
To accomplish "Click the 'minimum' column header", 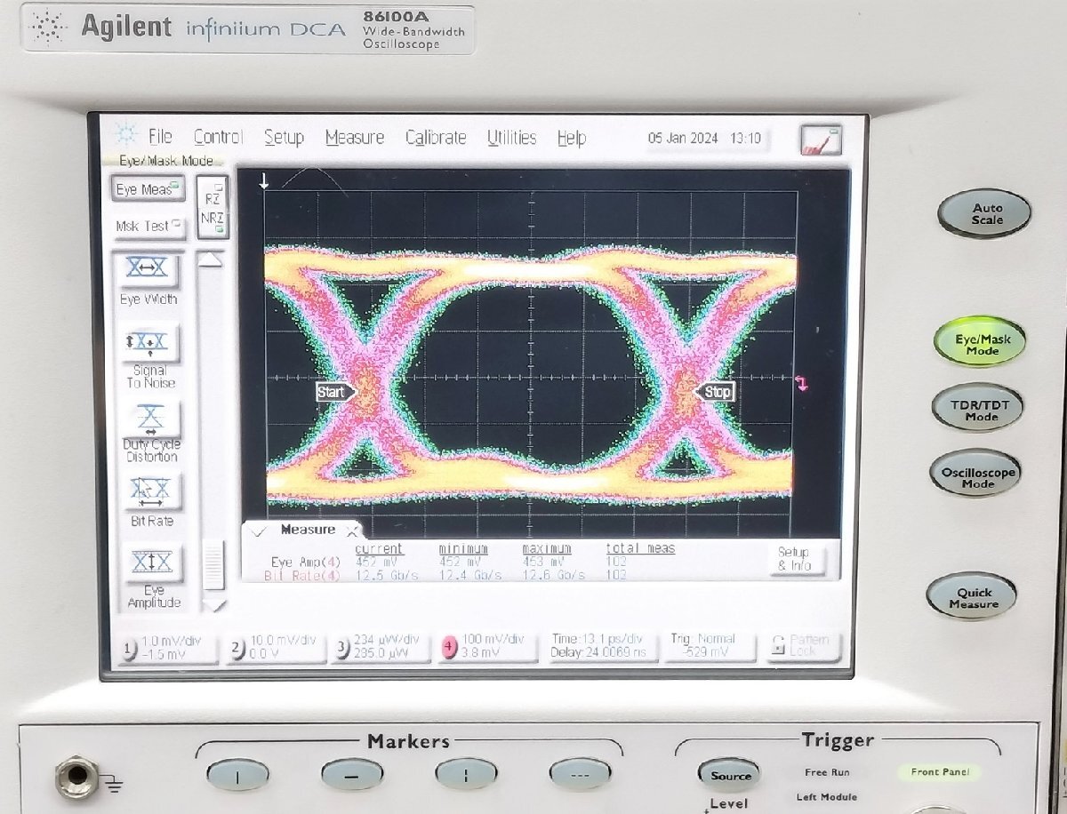I will (463, 549).
